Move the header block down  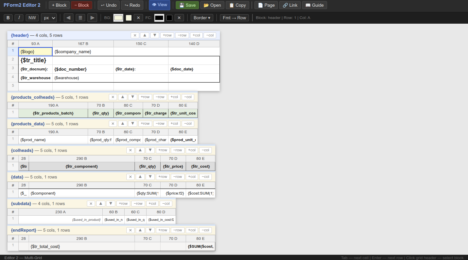(x=155, y=35)
